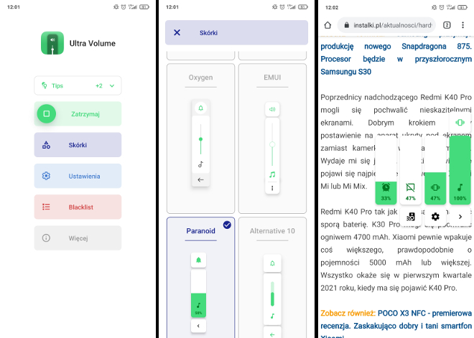The width and height of the screenshot is (474, 338).
Task: Open the Blacklist entry
Action: (x=78, y=207)
